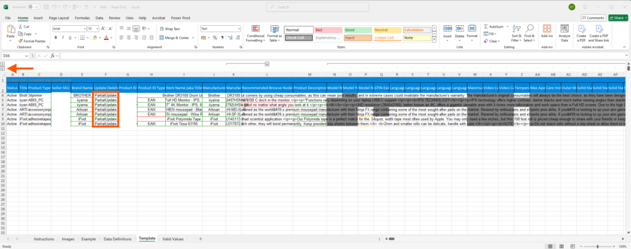Switch to the Formulas ribbon tab
Screen dimensions: 631x249
[x=82, y=18]
